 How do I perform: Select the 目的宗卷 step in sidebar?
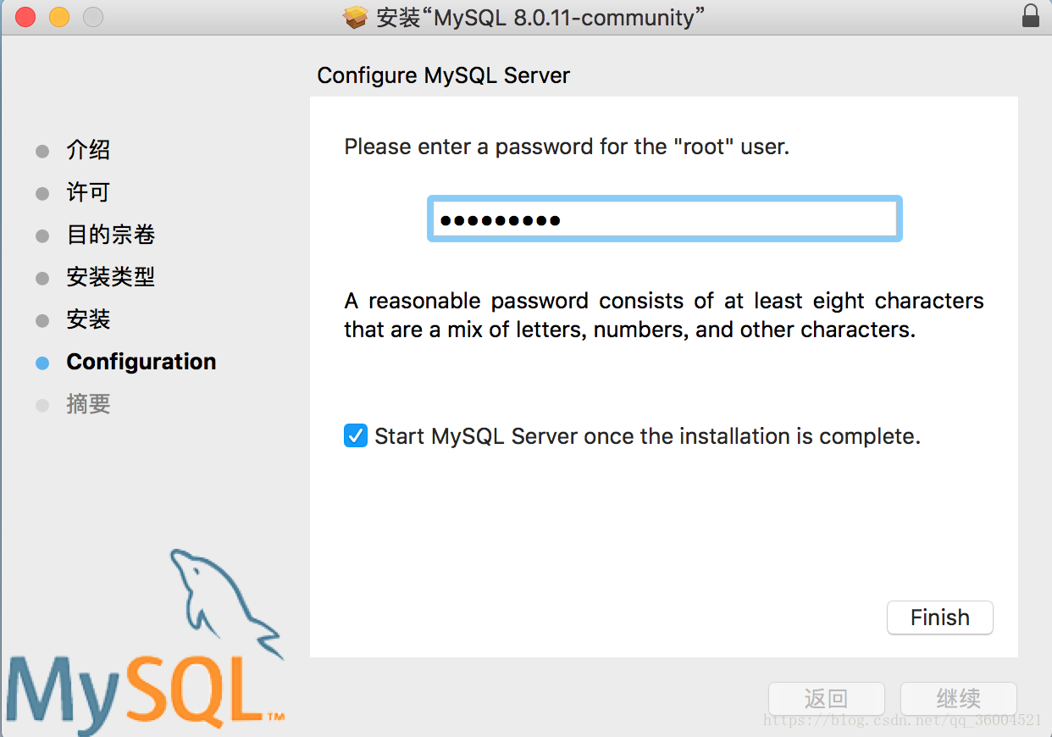pos(111,235)
